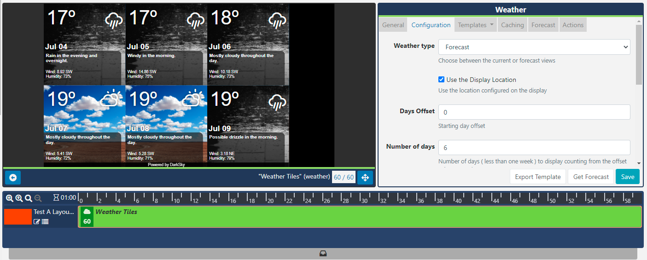Select the Weather Tiles timeline widget bar
The image size is (647, 260).
tap(360, 217)
